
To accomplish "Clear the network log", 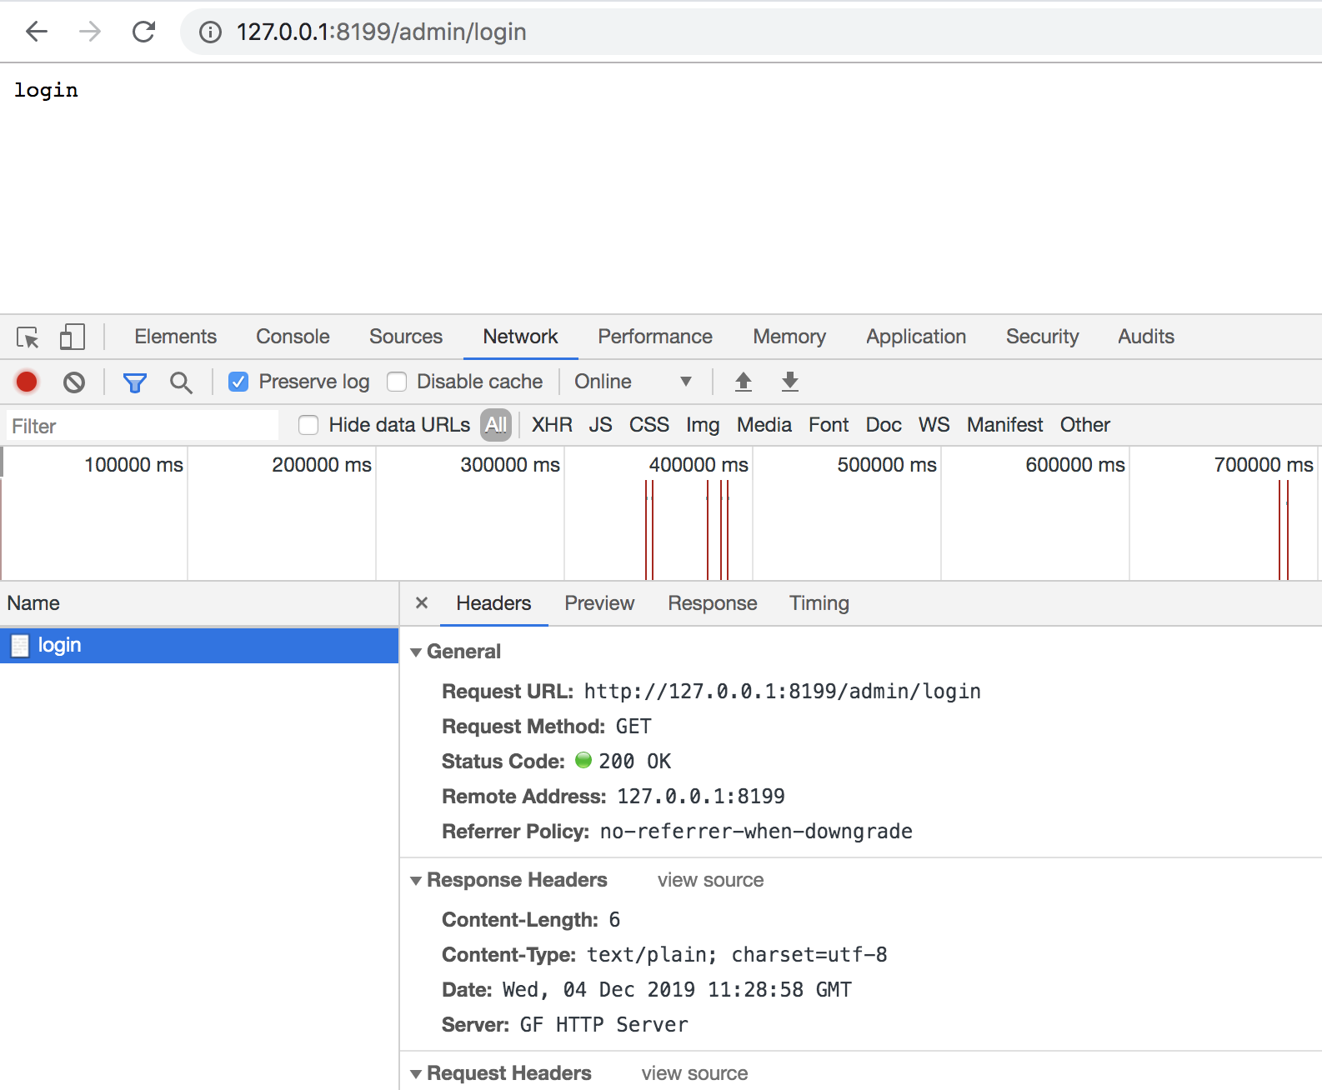I will (x=74, y=382).
